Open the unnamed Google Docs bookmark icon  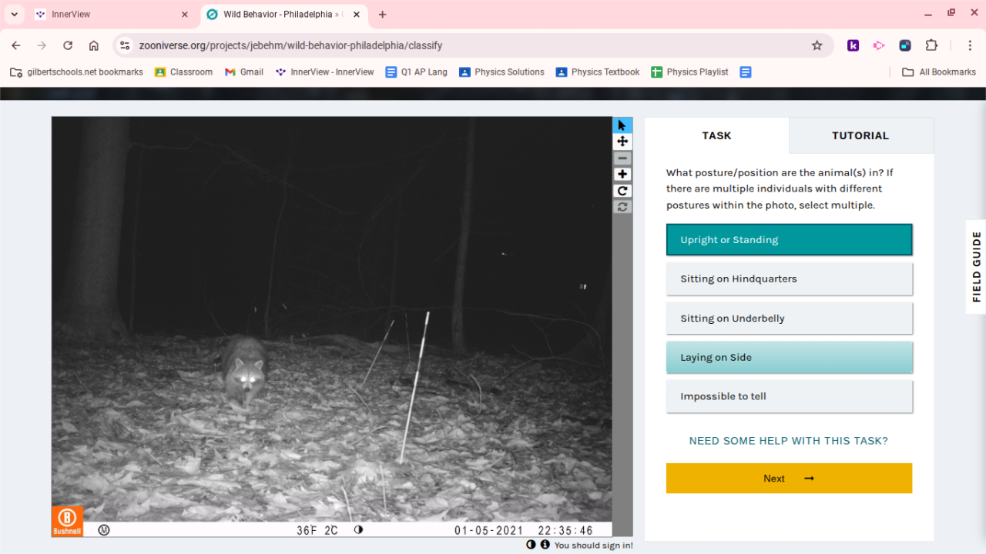745,72
